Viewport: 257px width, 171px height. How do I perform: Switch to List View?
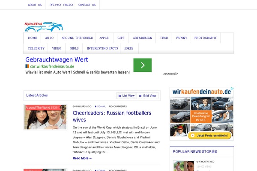pyautogui.click(x=126, y=96)
